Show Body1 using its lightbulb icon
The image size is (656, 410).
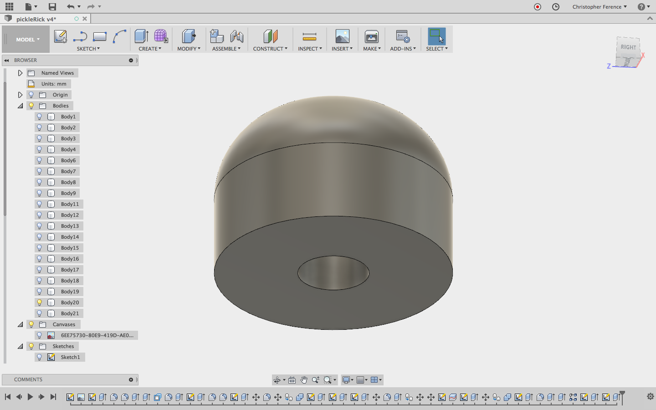click(40, 117)
